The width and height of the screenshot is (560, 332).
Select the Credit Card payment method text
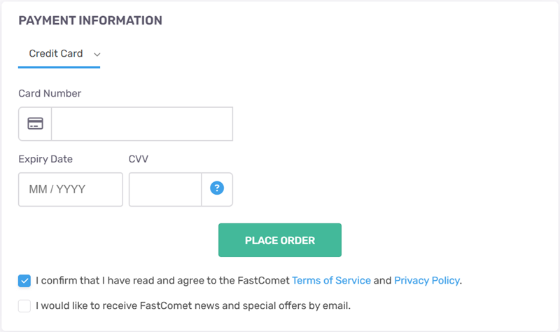pos(56,54)
